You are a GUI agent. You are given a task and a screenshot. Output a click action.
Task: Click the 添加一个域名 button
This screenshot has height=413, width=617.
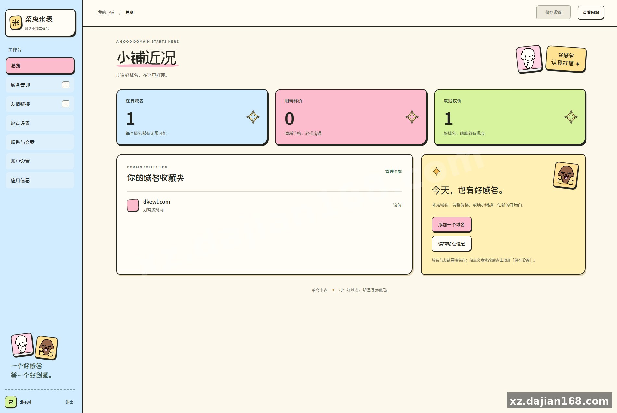point(451,224)
